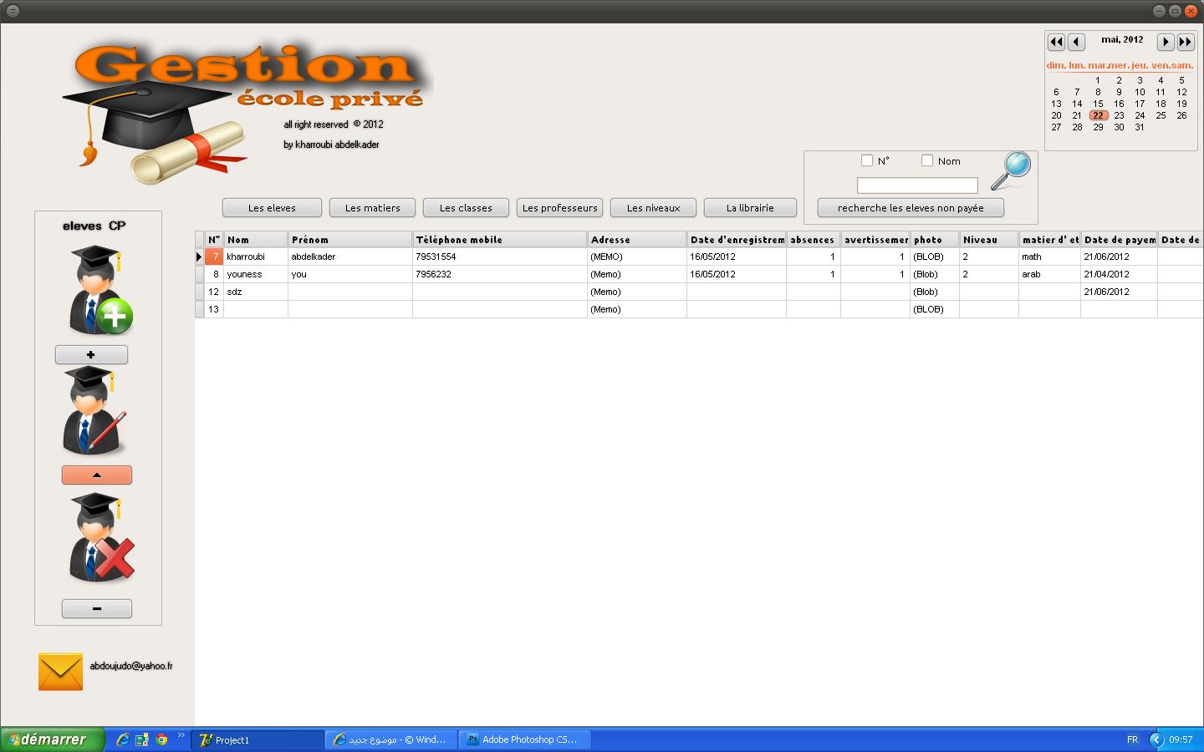1204x752 pixels.
Task: Click recherche les eleves non payée button
Action: 911,208
